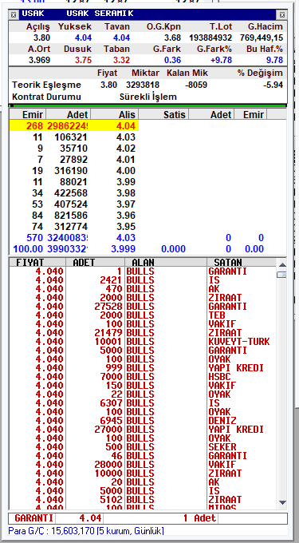Screen dimensions: 299x543
Task: Click Sürekli İşlem contract status
Action: pyautogui.click(x=148, y=97)
